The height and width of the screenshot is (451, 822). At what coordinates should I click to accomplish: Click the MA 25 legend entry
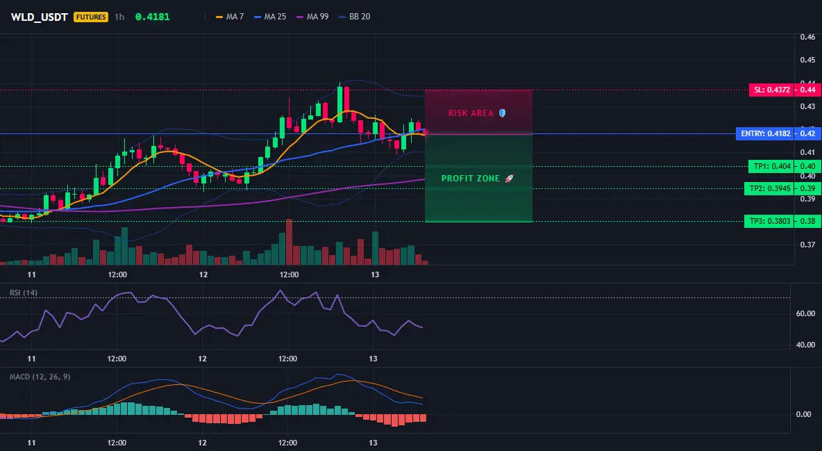[x=271, y=17]
